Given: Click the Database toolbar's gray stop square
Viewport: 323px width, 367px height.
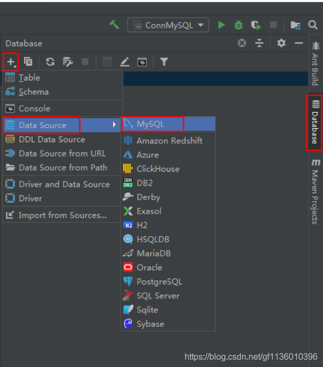Looking at the screenshot, I should click(85, 62).
